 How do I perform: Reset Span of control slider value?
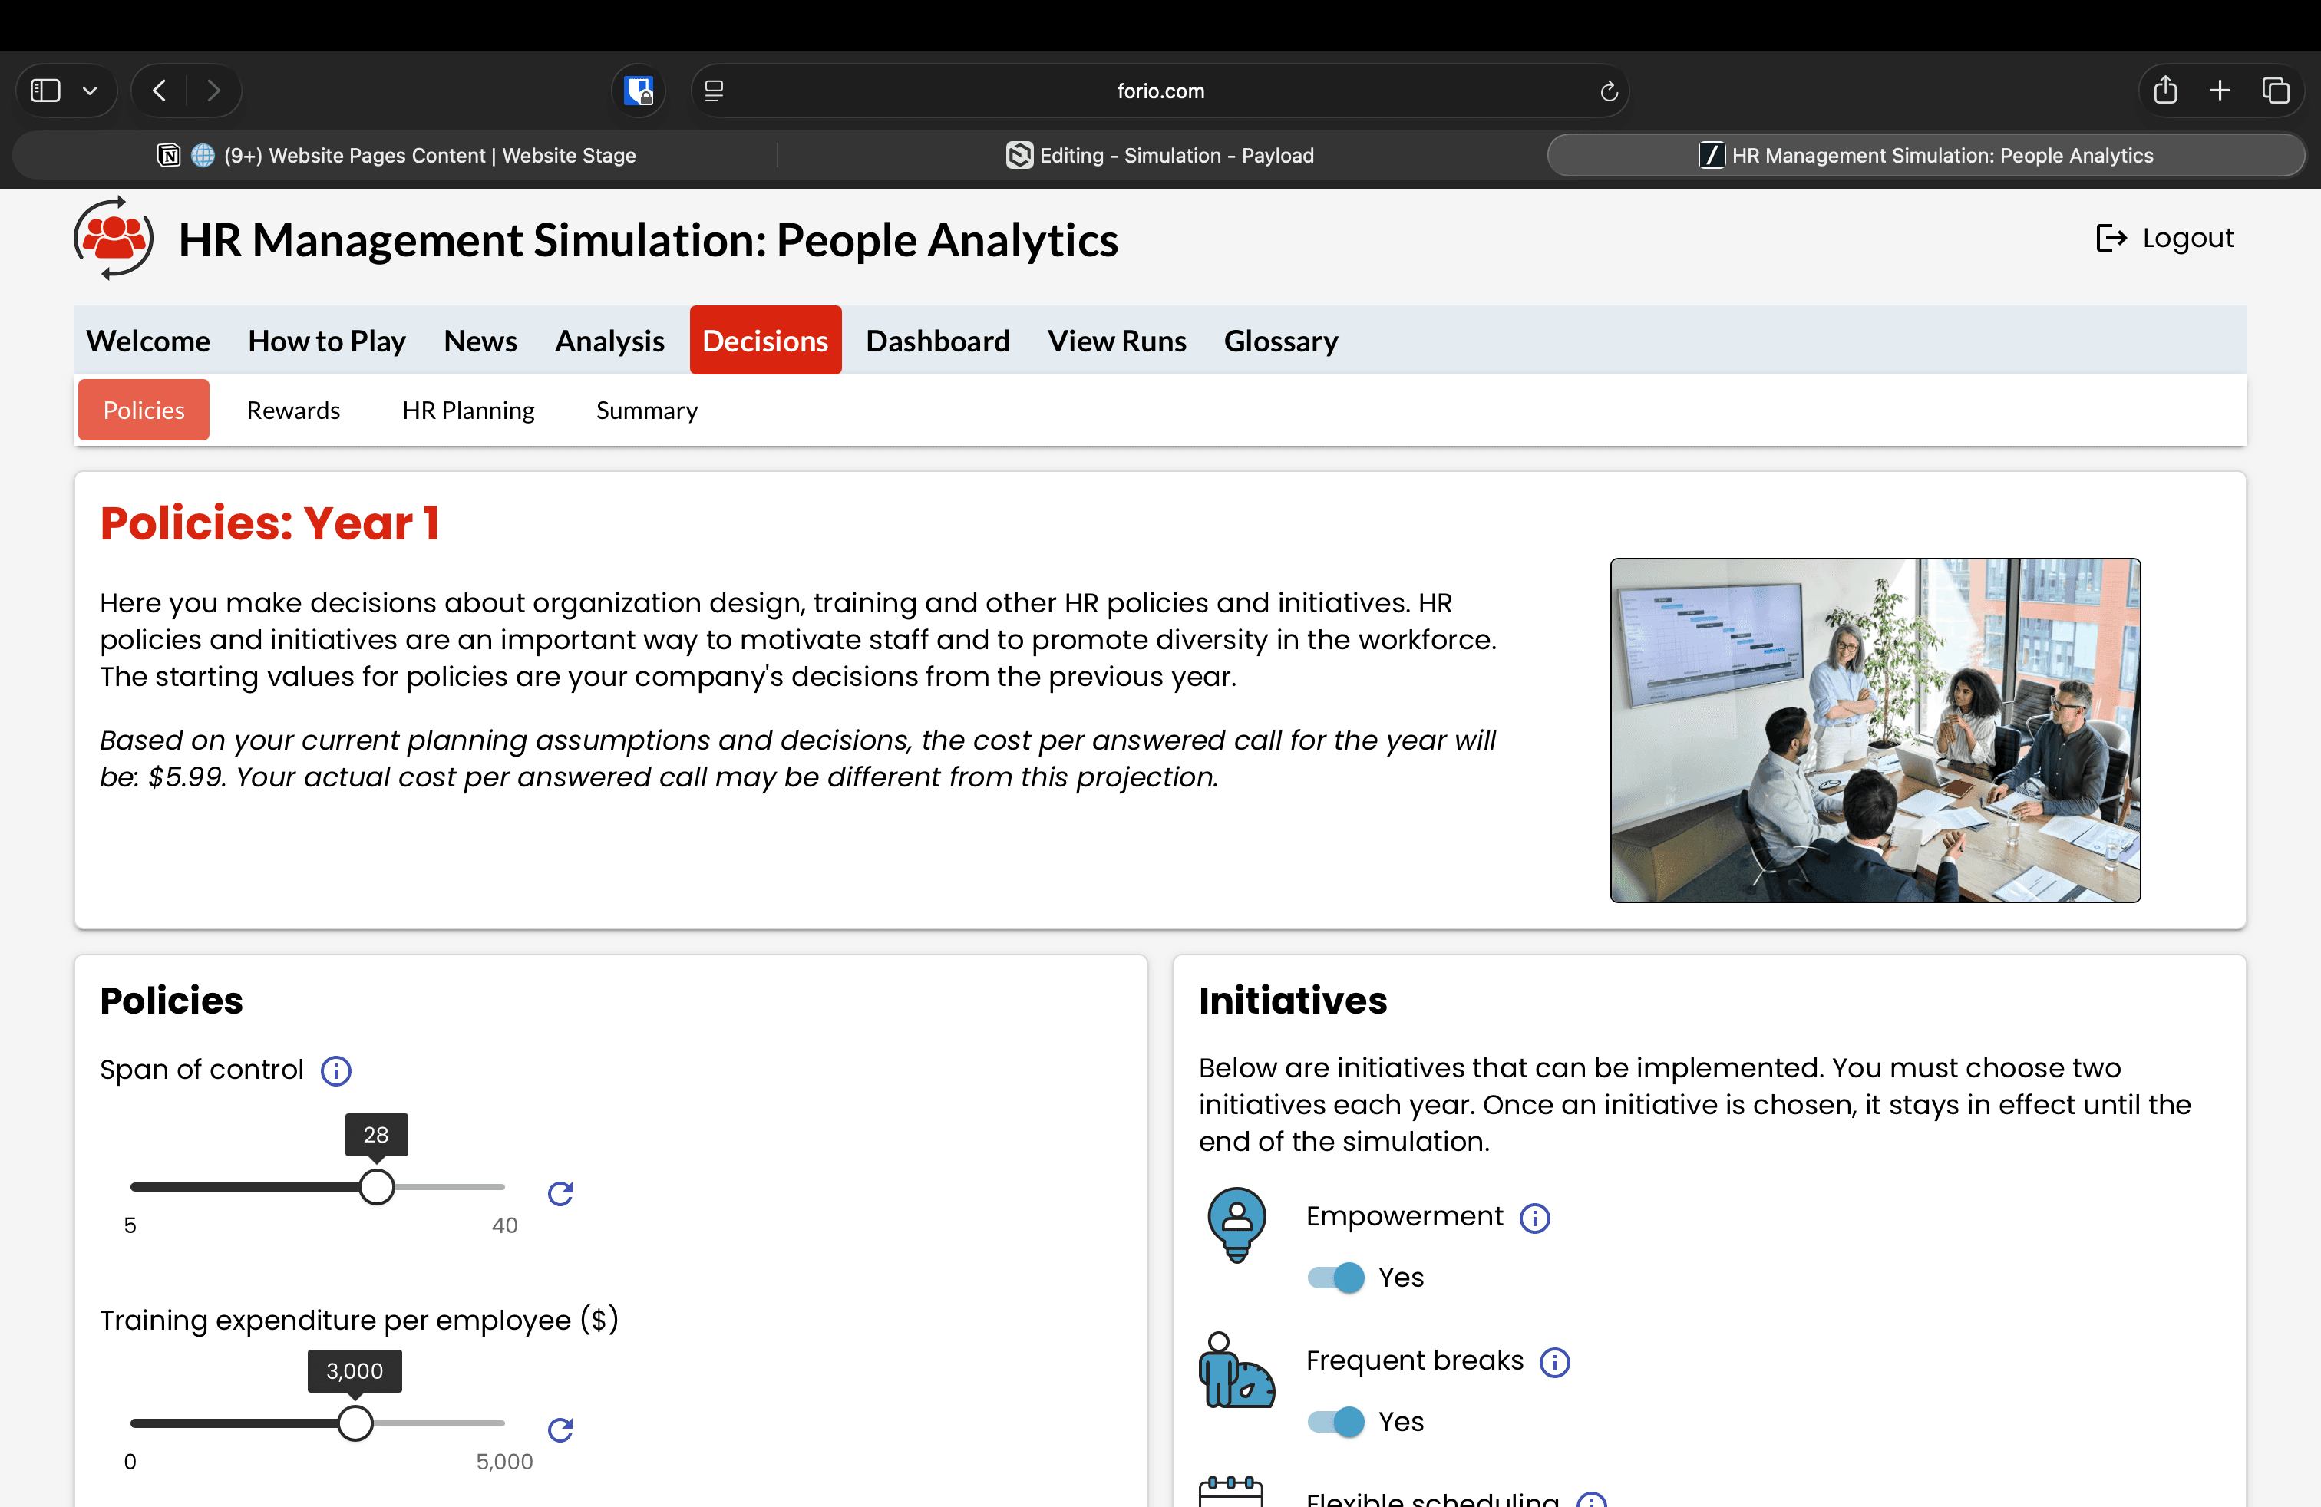[560, 1193]
